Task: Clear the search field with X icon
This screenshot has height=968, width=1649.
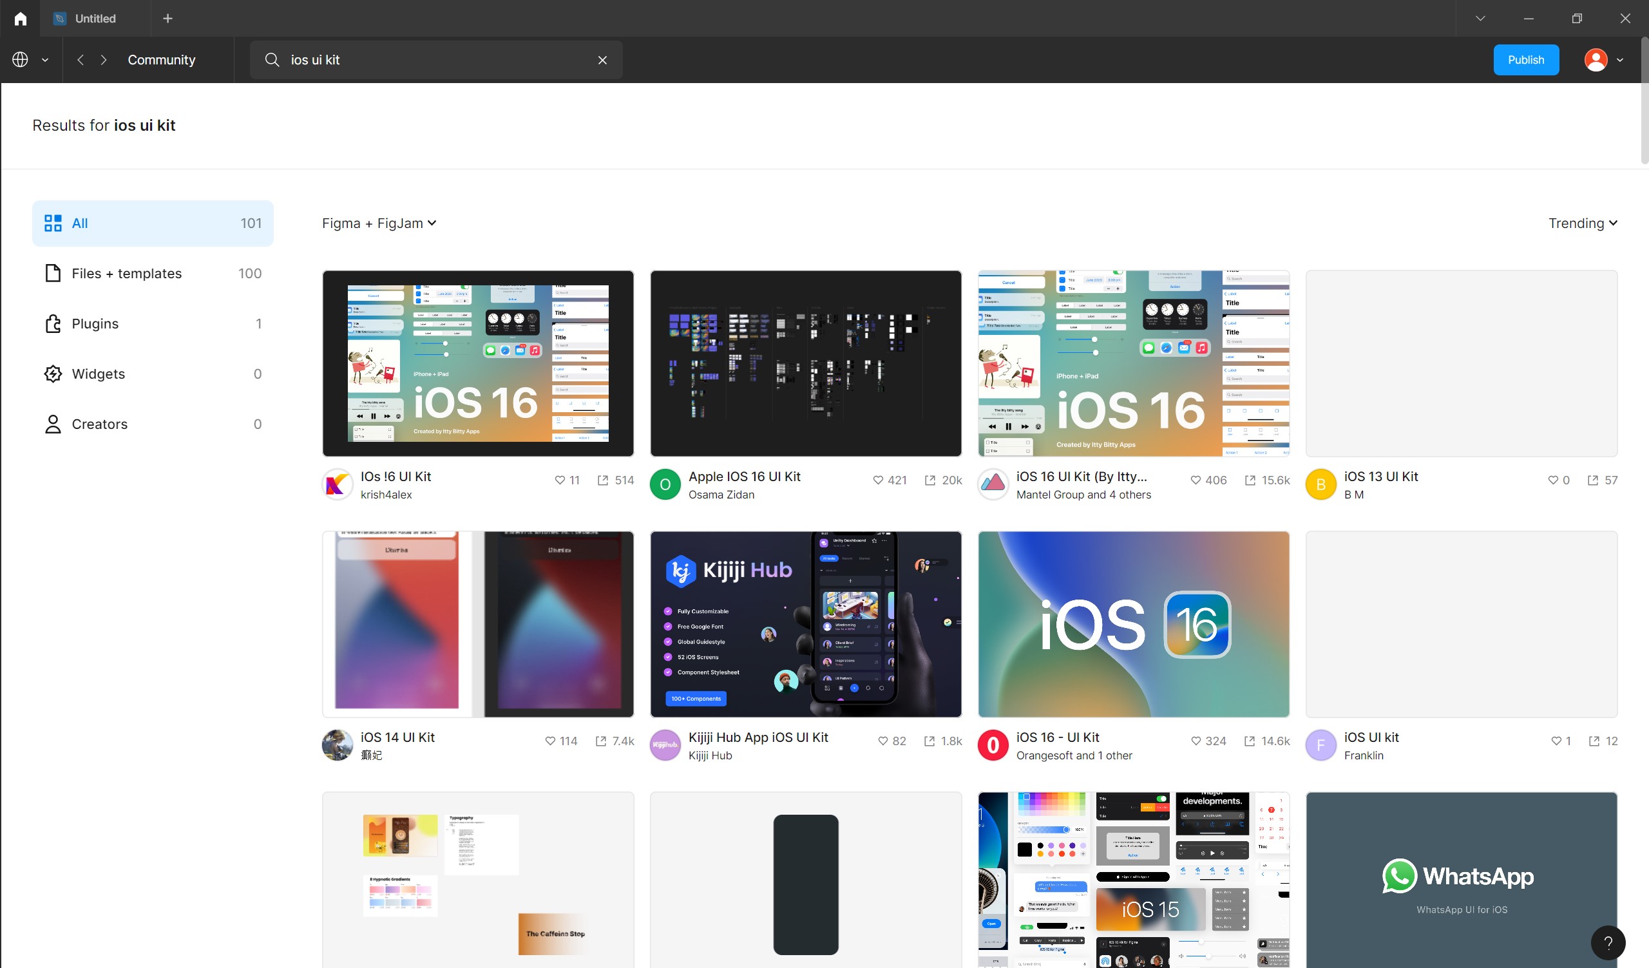Action: (602, 60)
